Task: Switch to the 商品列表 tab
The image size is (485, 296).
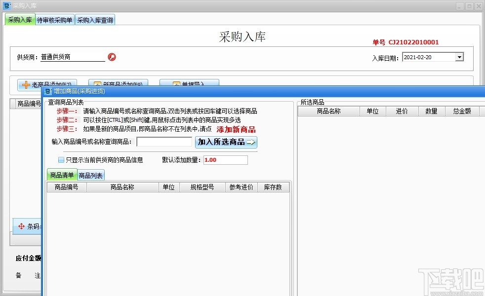Action: tap(90, 175)
